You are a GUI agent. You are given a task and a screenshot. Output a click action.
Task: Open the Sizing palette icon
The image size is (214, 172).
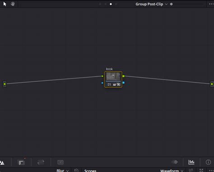pos(41,162)
